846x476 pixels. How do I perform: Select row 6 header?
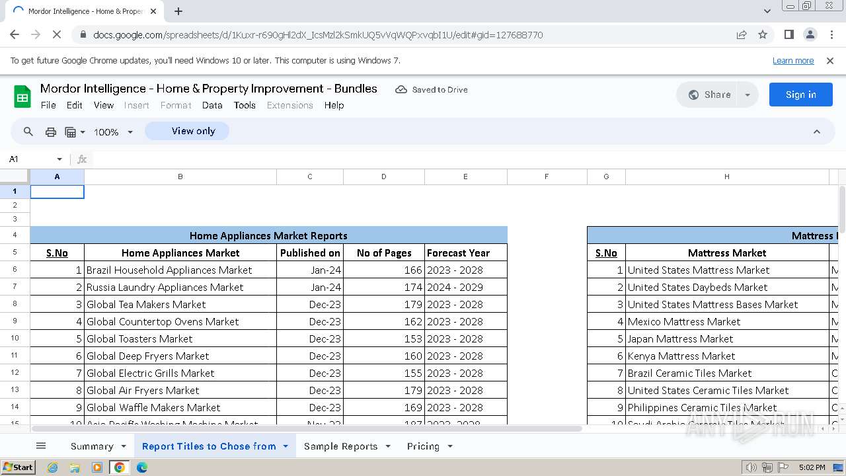pos(15,269)
